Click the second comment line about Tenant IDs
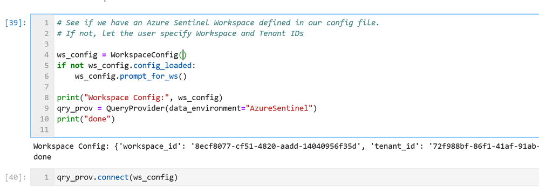The width and height of the screenshot is (539, 194). pos(180,33)
